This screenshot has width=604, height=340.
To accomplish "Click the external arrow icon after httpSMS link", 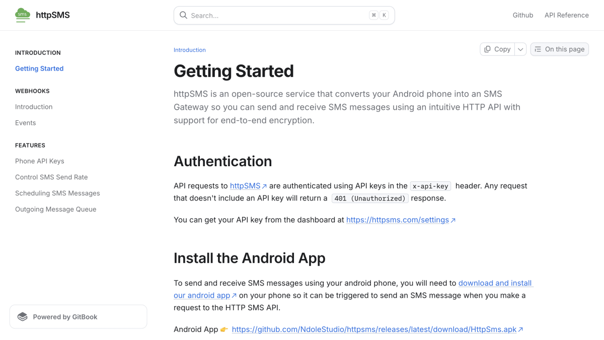I will (264, 186).
